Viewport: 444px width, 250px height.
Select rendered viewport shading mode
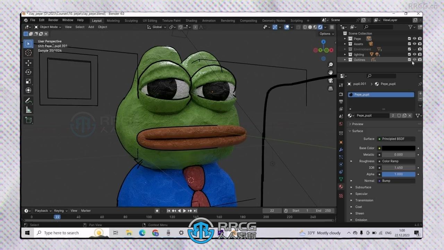click(320, 27)
